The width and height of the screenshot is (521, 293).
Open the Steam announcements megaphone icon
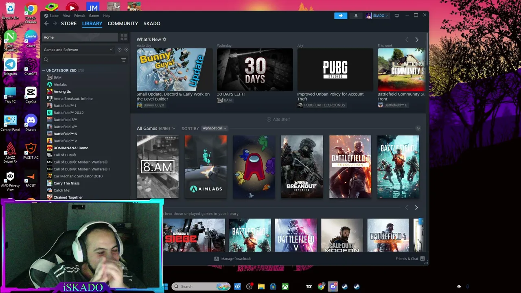[x=341, y=15]
